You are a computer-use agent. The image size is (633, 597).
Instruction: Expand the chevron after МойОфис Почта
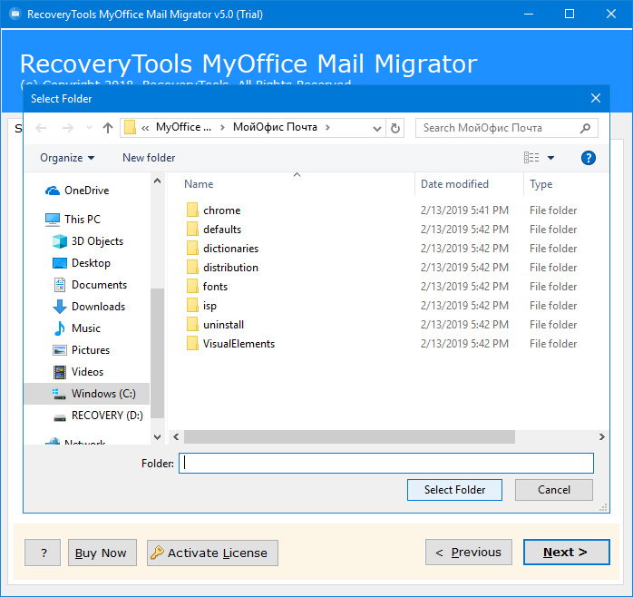[327, 127]
